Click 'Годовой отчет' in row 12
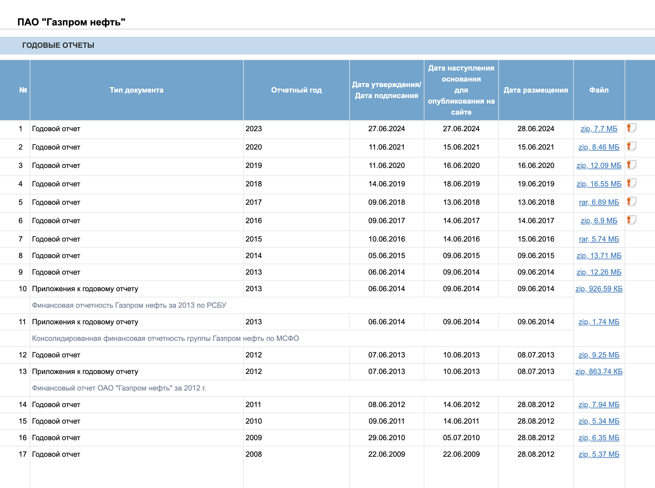Viewport: 655px width, 488px height. click(x=56, y=355)
